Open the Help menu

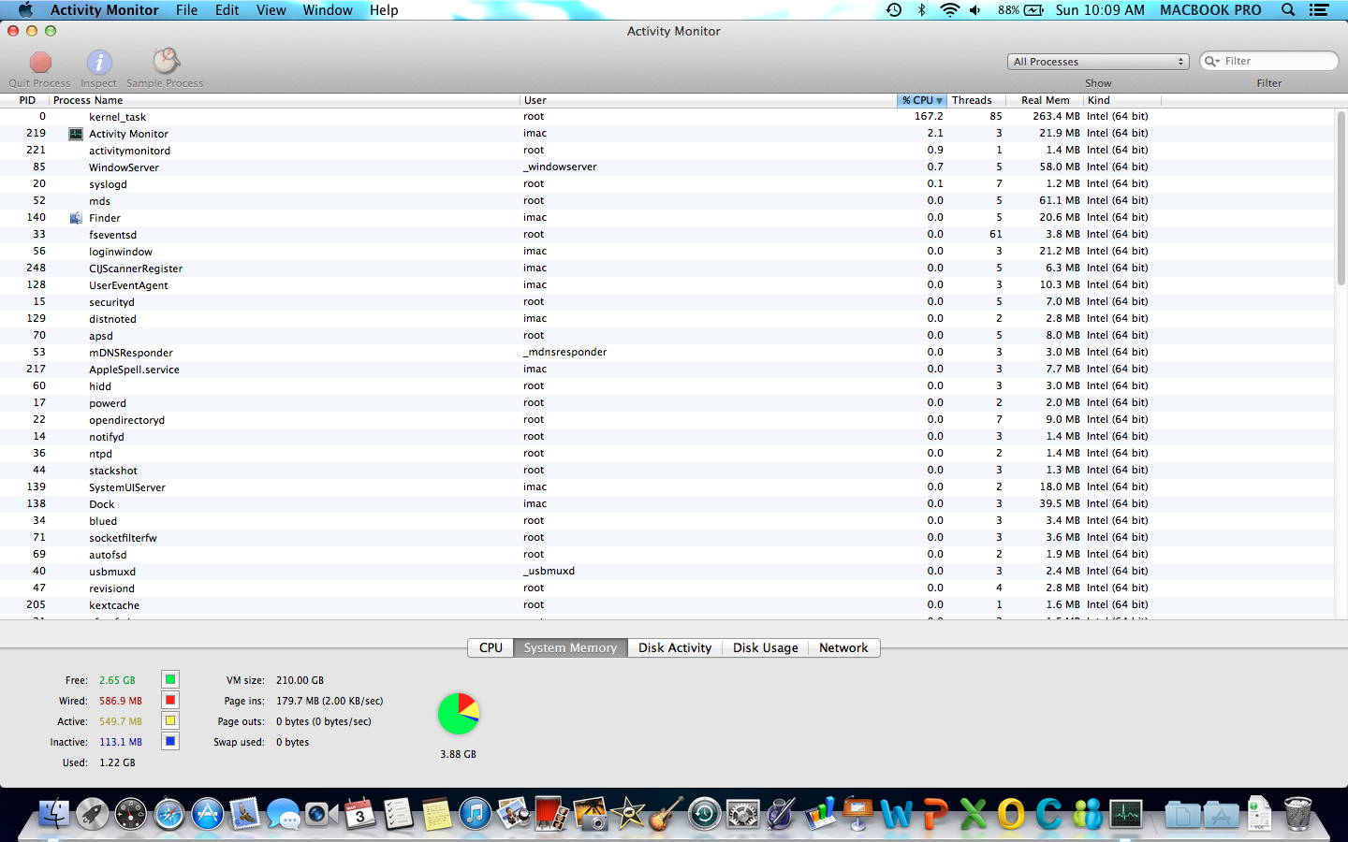[384, 9]
